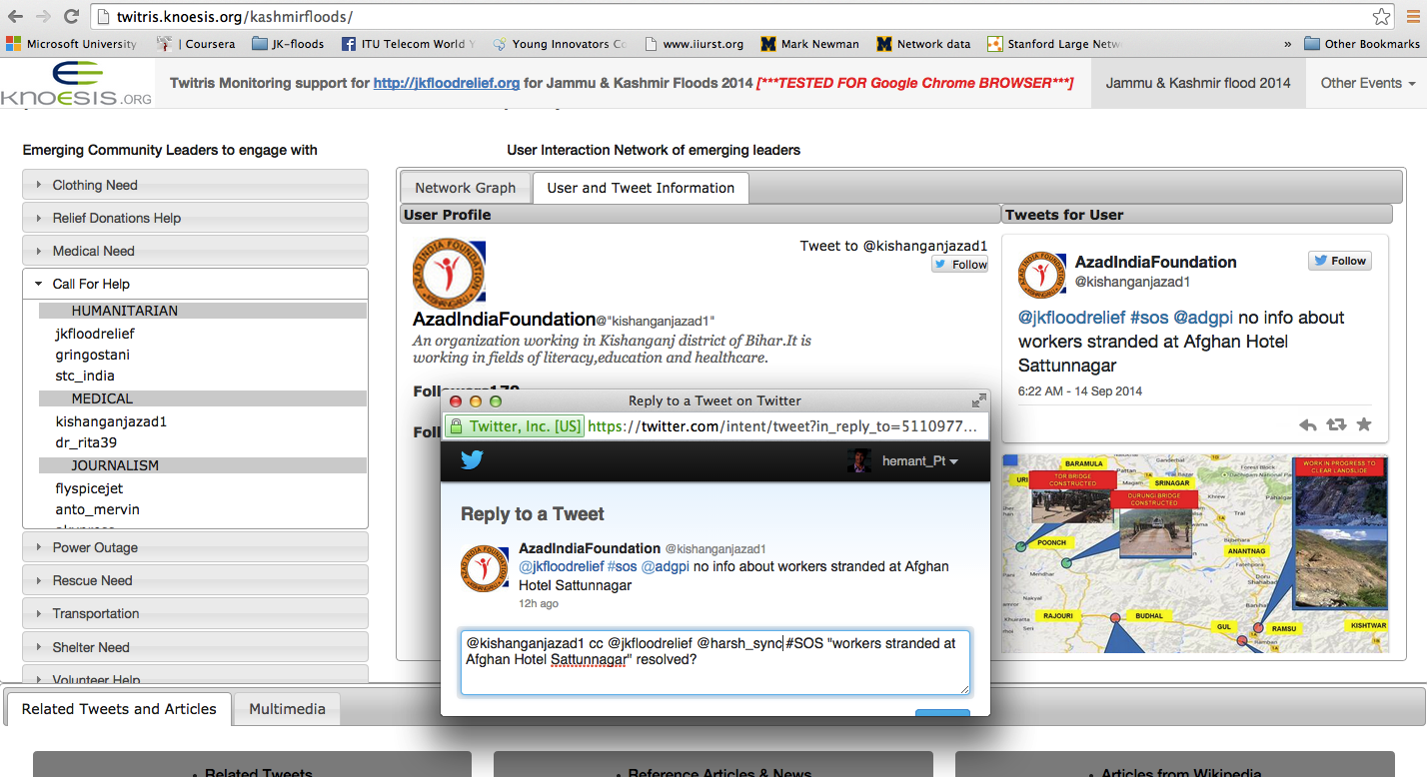Click Twitter, Inc. [US] security badge
Image resolution: width=1427 pixels, height=777 pixels.
click(x=514, y=426)
